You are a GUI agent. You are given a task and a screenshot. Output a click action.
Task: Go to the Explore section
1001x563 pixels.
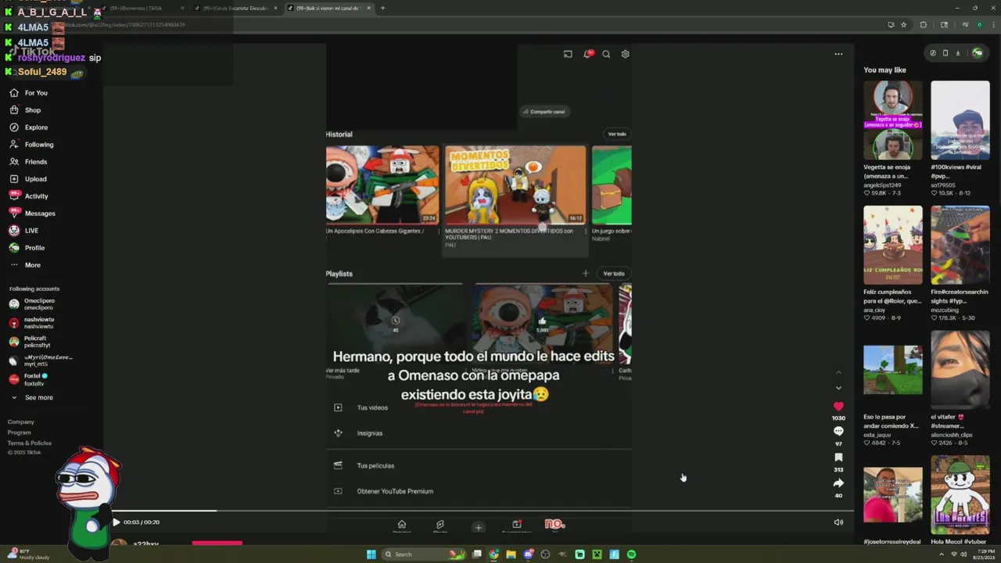click(29, 127)
